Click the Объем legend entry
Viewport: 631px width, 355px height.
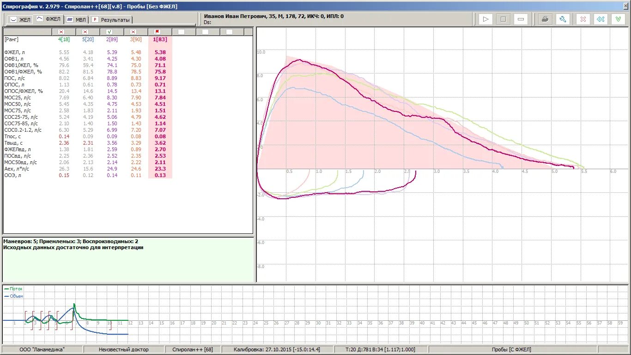[x=13, y=296]
